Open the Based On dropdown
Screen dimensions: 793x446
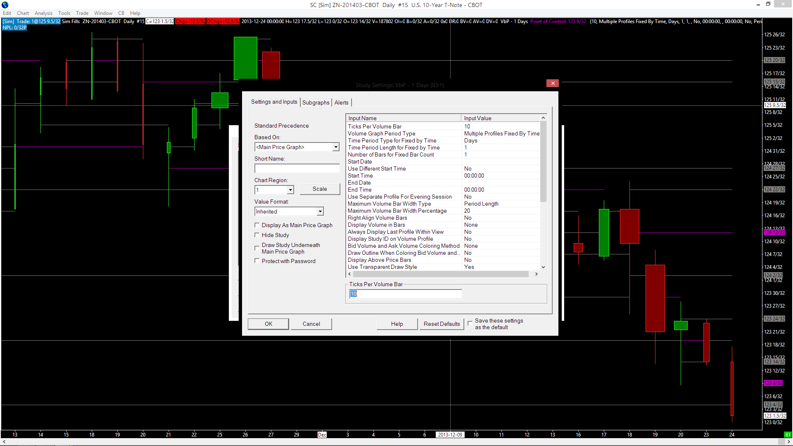point(335,147)
